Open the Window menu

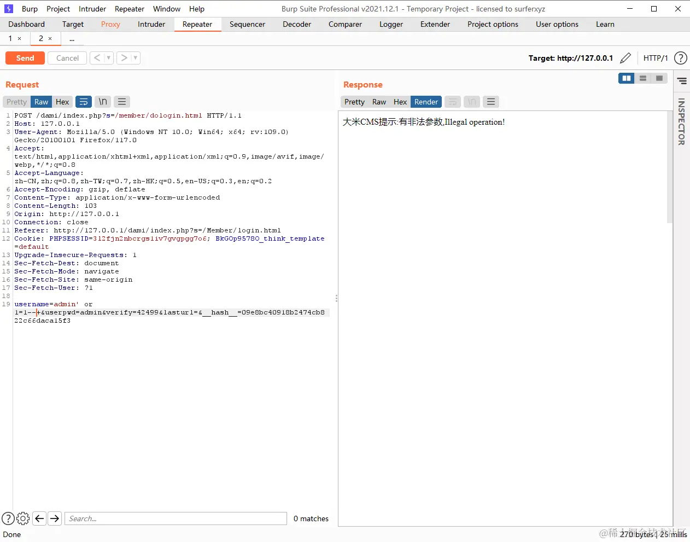167,9
